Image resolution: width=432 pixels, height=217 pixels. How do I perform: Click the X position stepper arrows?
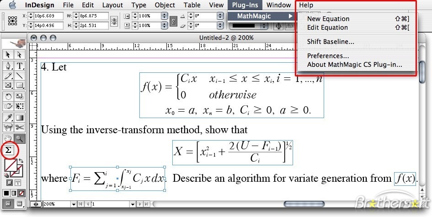pos(31,16)
